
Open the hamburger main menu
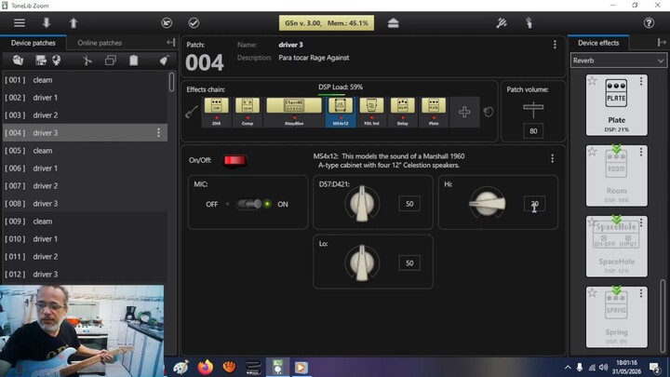[20, 23]
